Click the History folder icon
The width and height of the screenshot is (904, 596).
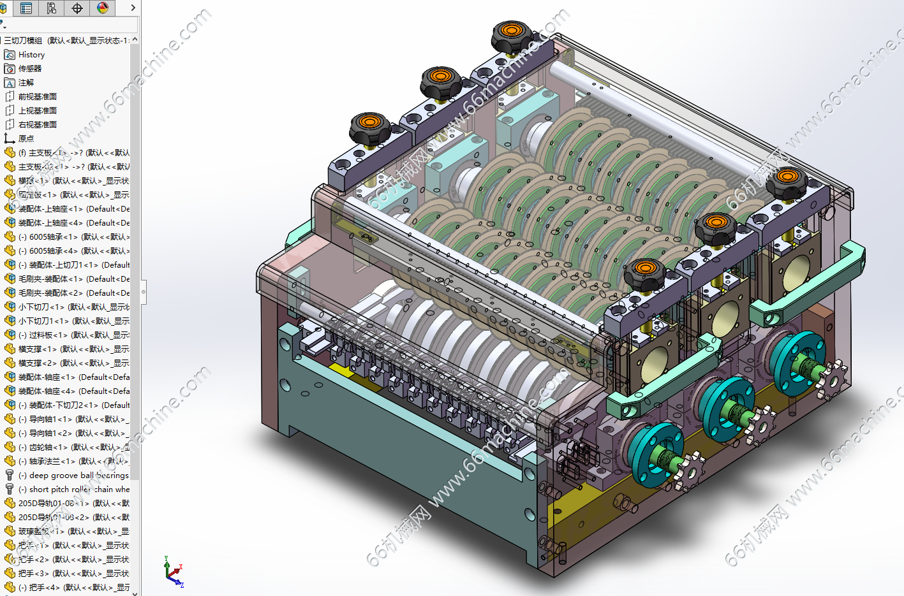[10, 55]
